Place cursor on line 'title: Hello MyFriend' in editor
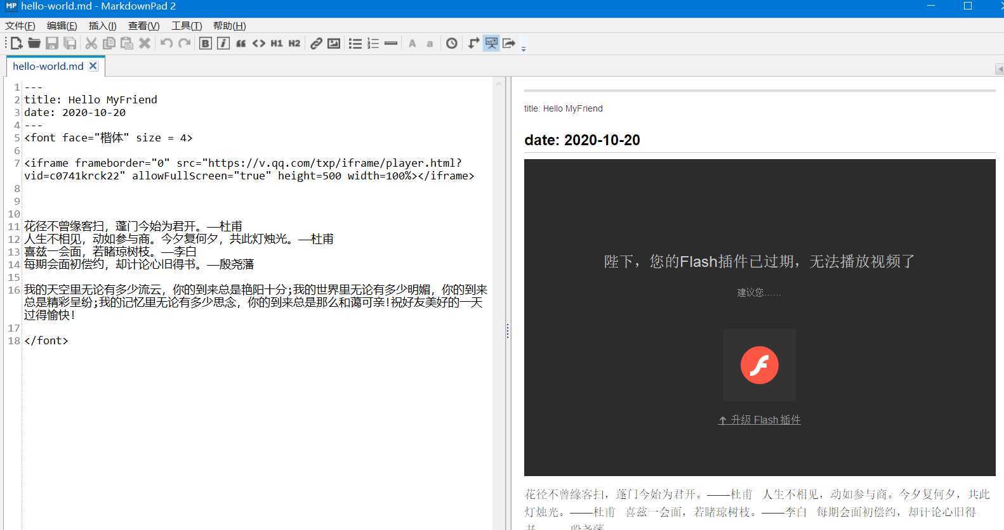 click(x=91, y=100)
